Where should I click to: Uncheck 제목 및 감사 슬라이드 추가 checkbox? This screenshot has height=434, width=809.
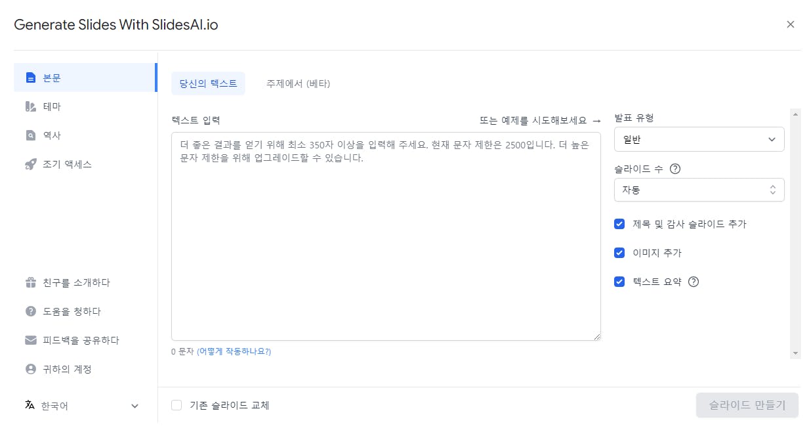pyautogui.click(x=619, y=224)
